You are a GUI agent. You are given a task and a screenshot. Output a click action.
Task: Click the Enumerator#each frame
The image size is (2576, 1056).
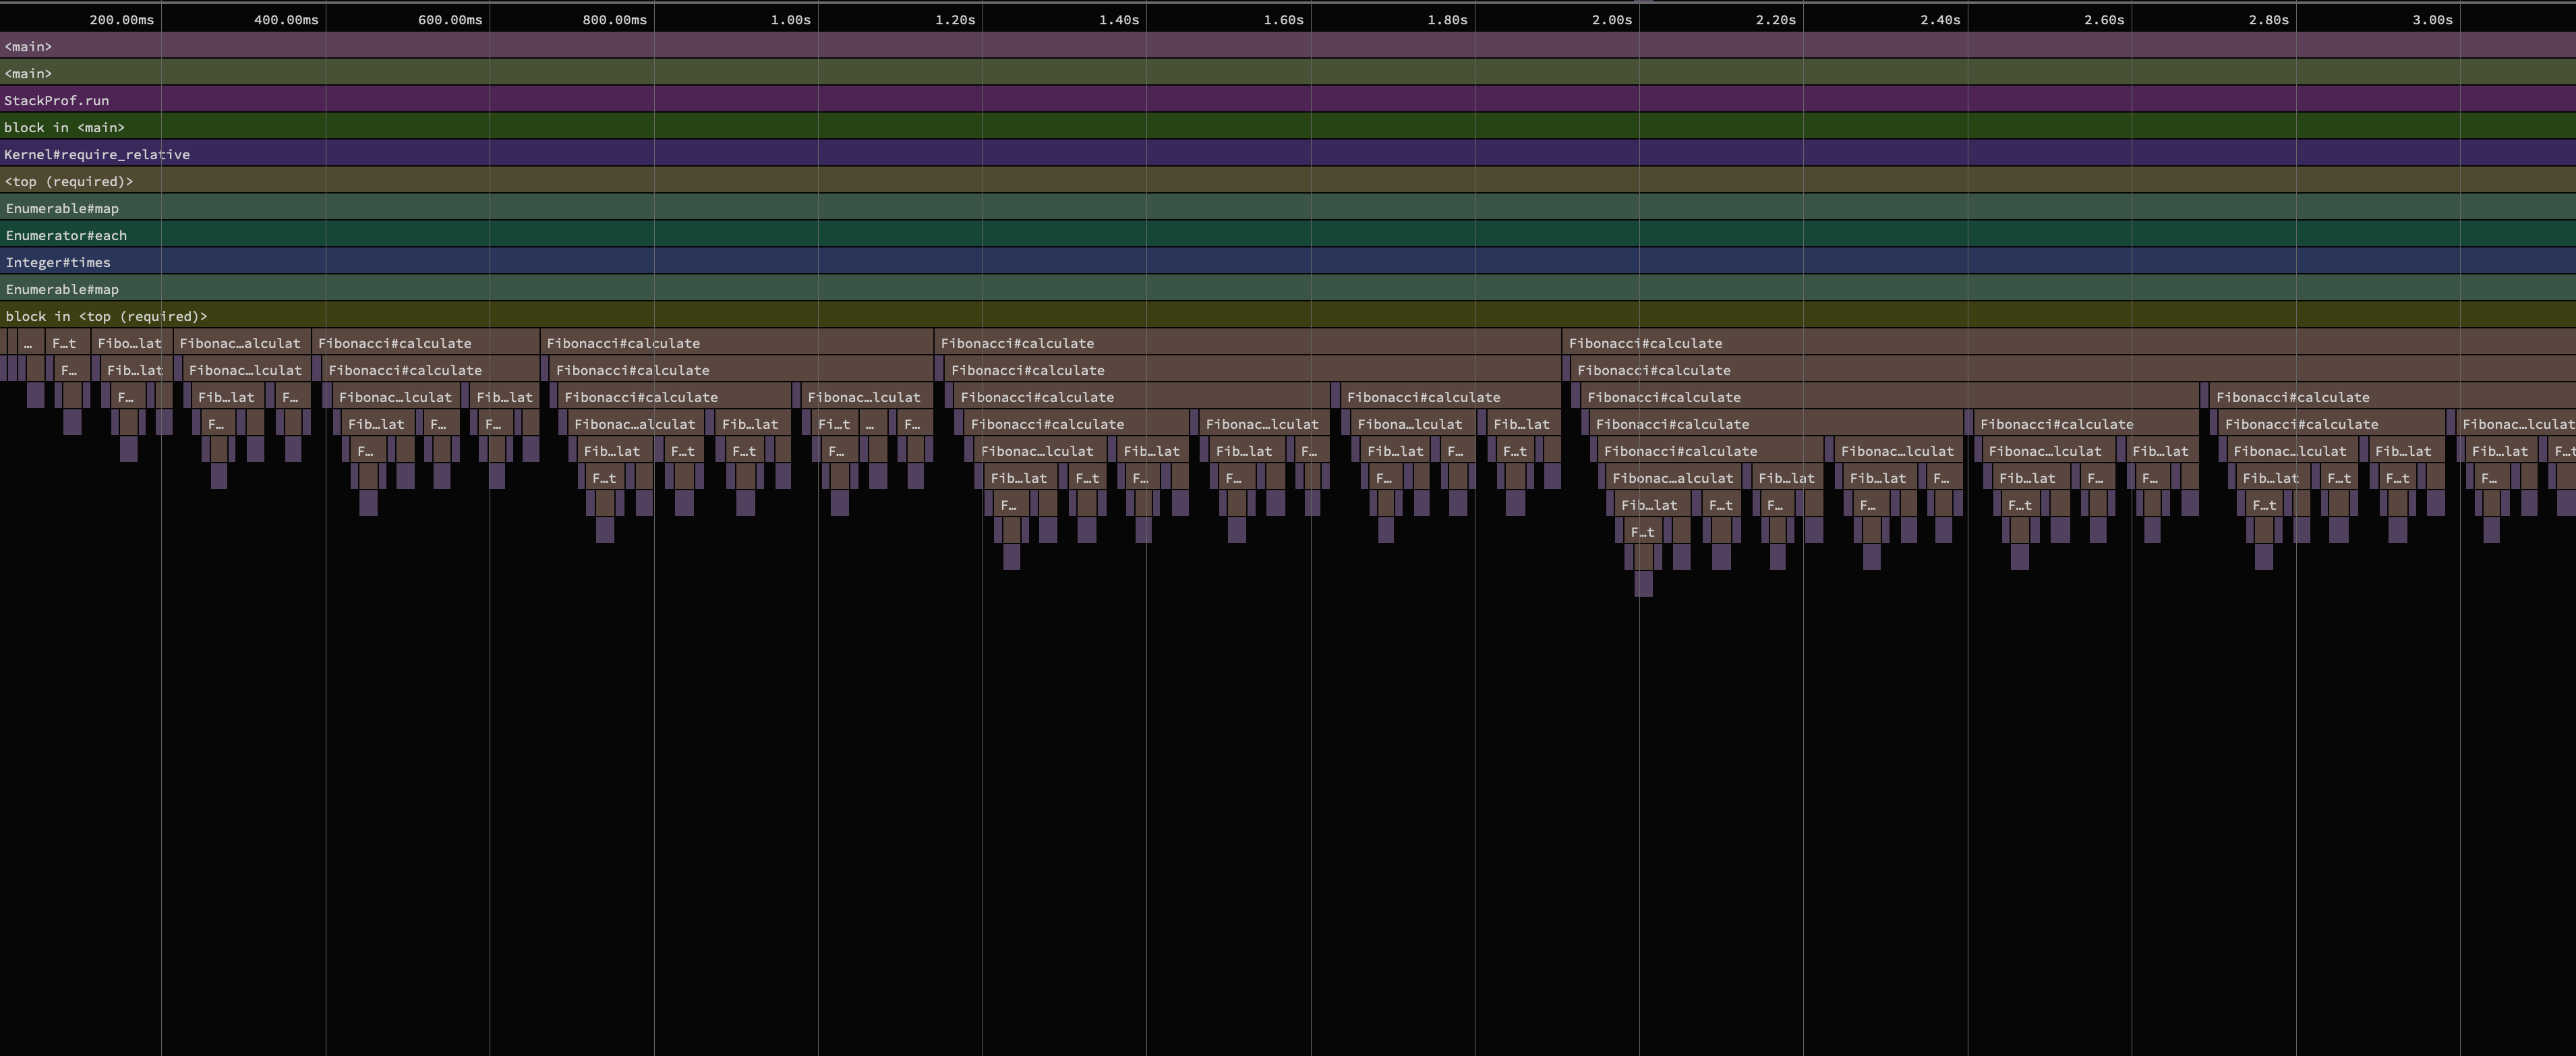click(1288, 234)
